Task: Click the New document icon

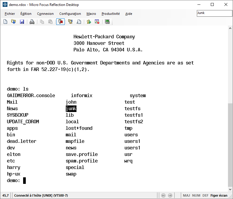Action: point(5,22)
